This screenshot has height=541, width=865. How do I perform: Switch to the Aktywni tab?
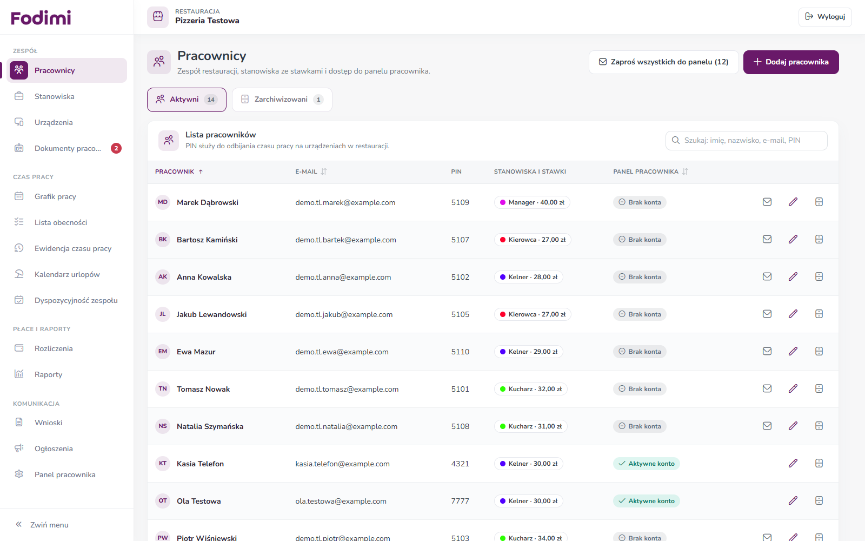(187, 100)
